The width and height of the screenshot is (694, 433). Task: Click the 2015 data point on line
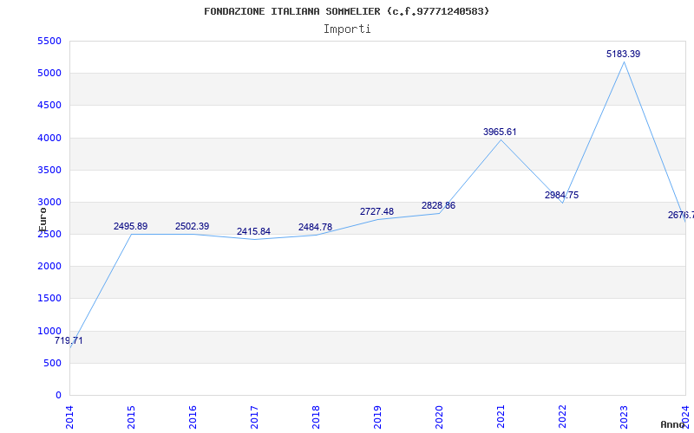pos(132,234)
